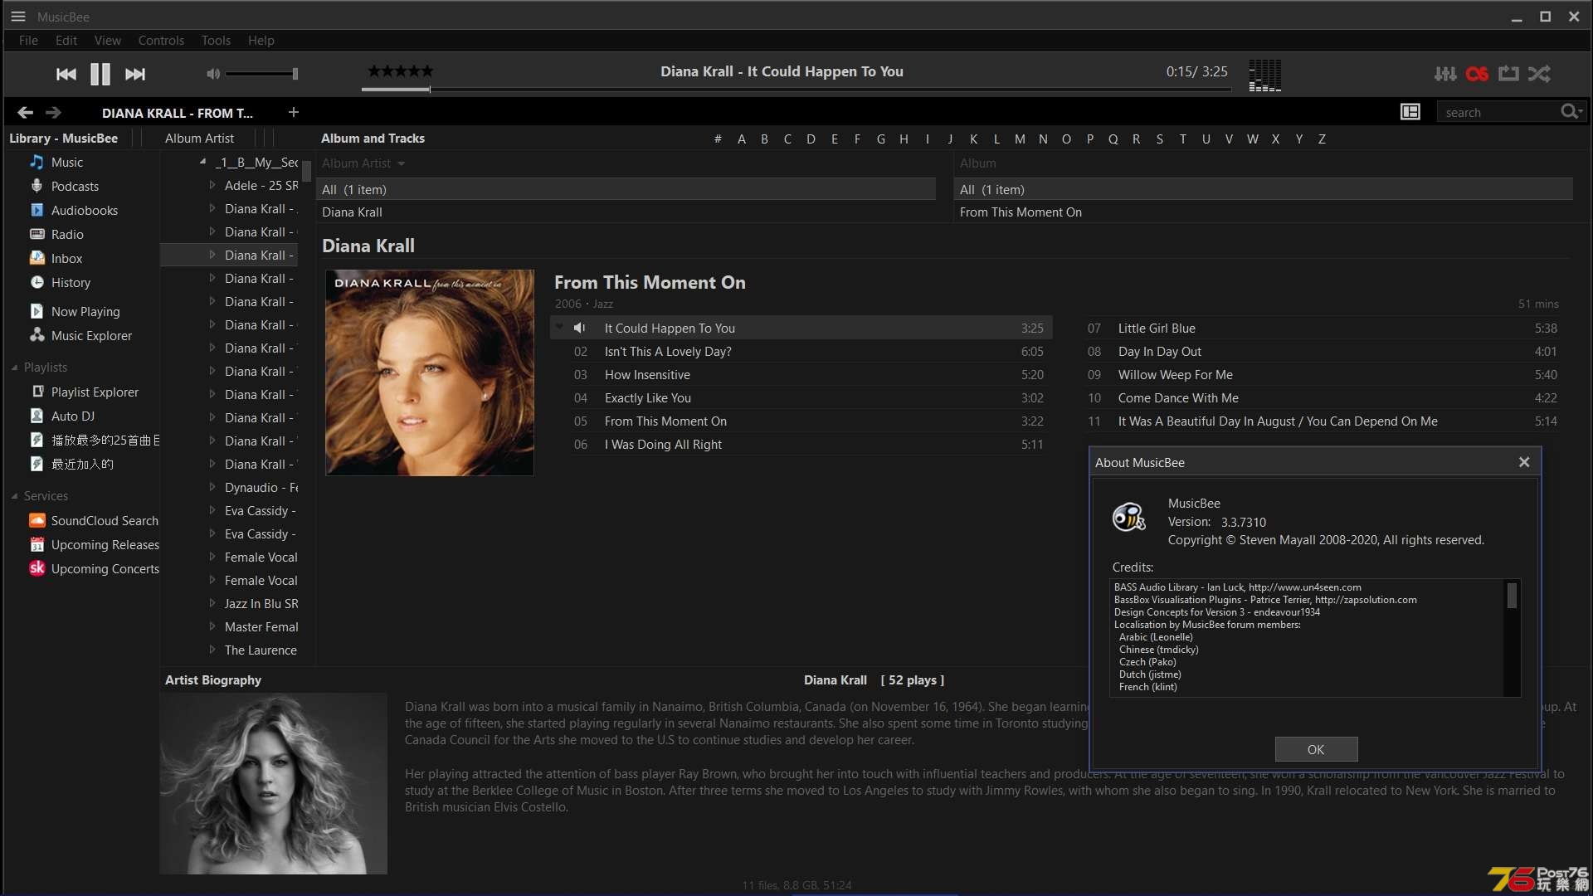The image size is (1593, 896).
Task: Click OK in About MusicBee dialog
Action: (x=1316, y=749)
